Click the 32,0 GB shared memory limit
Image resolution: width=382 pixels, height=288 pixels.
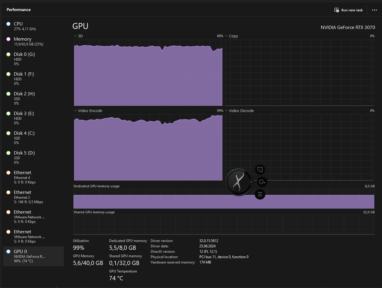tap(369, 212)
